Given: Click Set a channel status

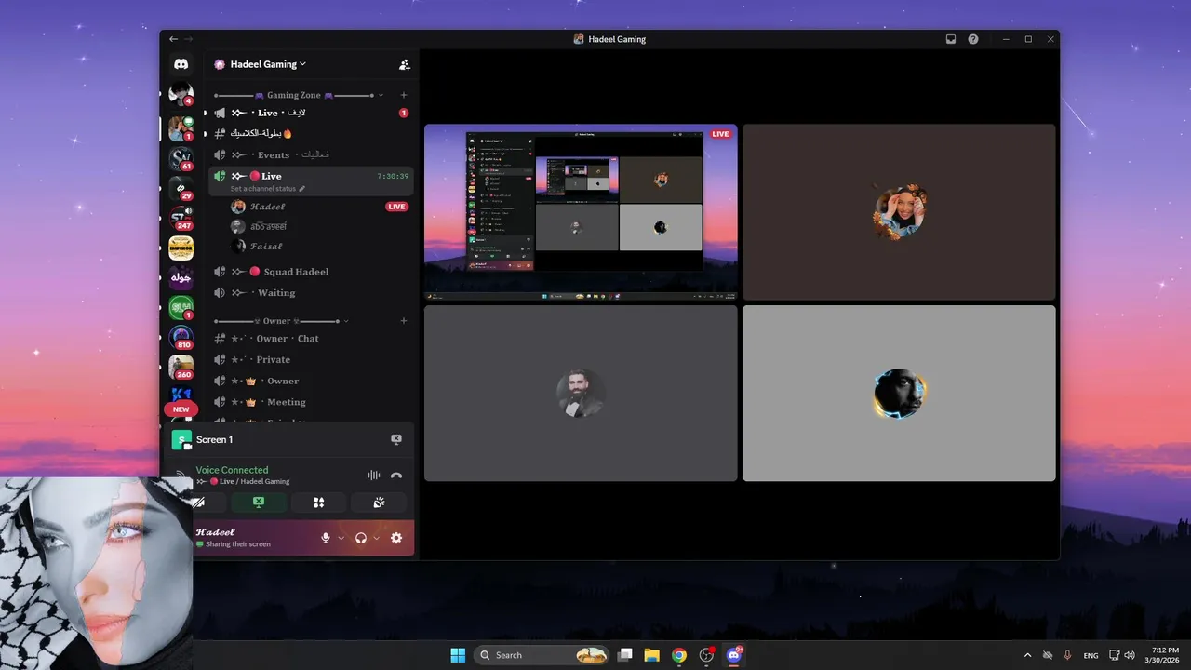Looking at the screenshot, I should pyautogui.click(x=263, y=189).
